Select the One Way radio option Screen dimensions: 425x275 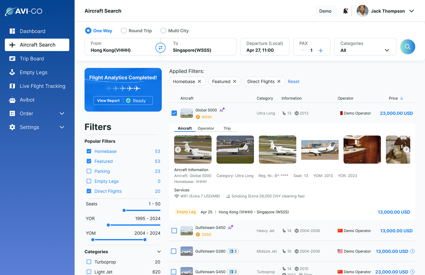pos(88,31)
